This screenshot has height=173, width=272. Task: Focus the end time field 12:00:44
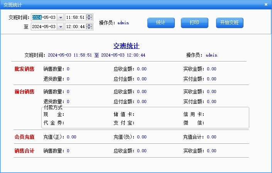[x=75, y=27]
